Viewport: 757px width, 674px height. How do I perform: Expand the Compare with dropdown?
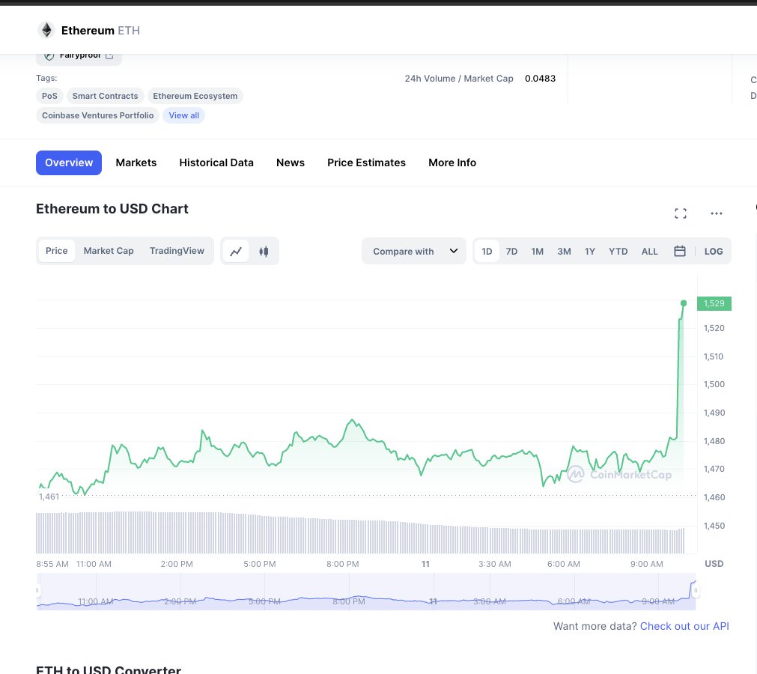pyautogui.click(x=414, y=251)
